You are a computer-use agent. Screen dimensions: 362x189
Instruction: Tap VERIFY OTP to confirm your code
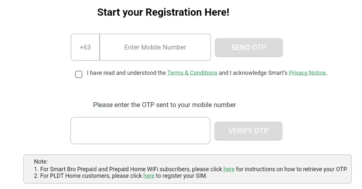pyautogui.click(x=248, y=131)
